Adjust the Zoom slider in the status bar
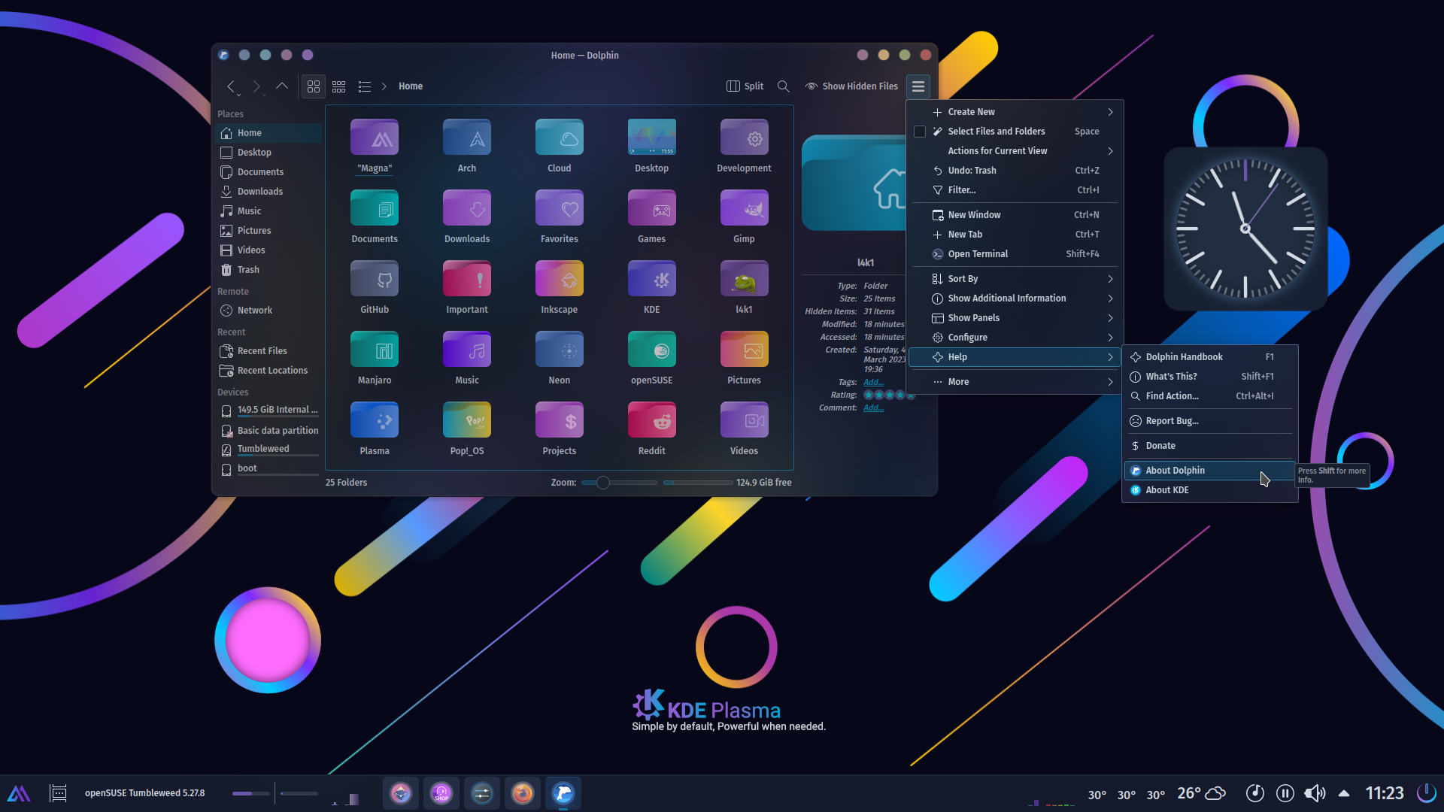The image size is (1444, 812). tap(618, 483)
